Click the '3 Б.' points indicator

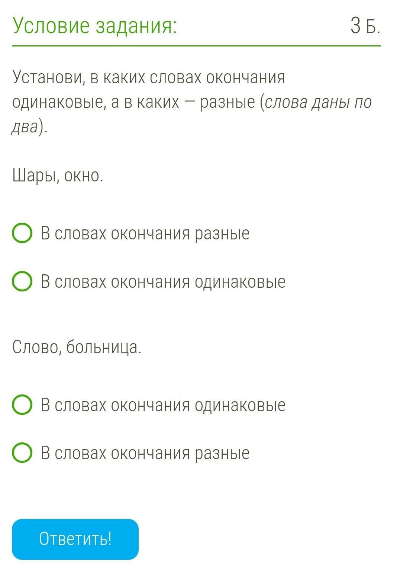point(365,26)
